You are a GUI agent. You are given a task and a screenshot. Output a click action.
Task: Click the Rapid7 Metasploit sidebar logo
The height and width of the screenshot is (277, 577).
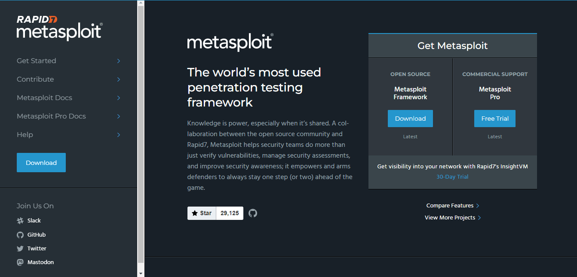click(x=59, y=28)
